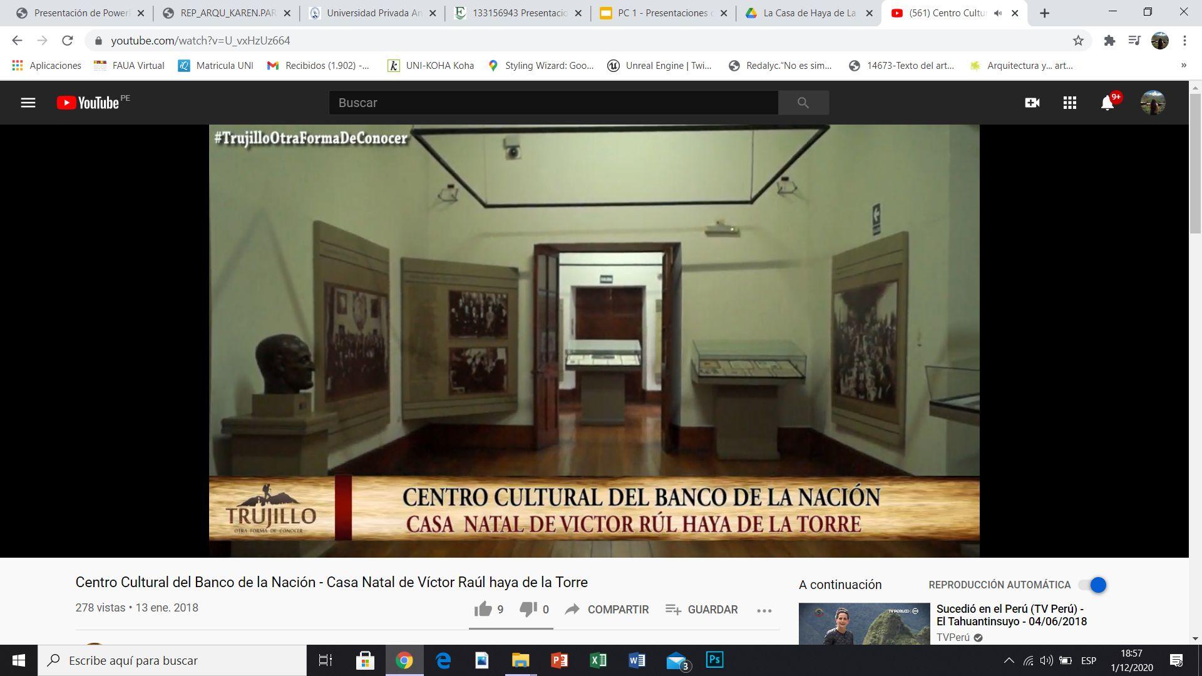Switch to REP_ARQU_KAREN tab
The image size is (1202, 676).
[227, 13]
